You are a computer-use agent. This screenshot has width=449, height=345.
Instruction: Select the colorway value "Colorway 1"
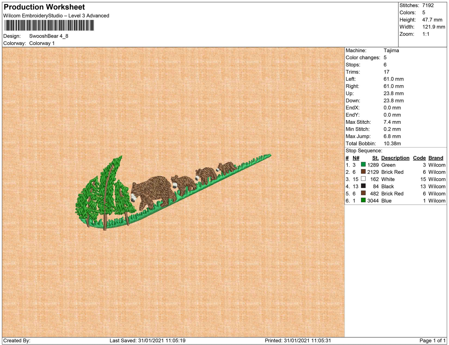point(42,43)
